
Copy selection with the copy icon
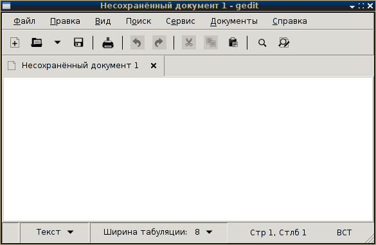(x=211, y=42)
